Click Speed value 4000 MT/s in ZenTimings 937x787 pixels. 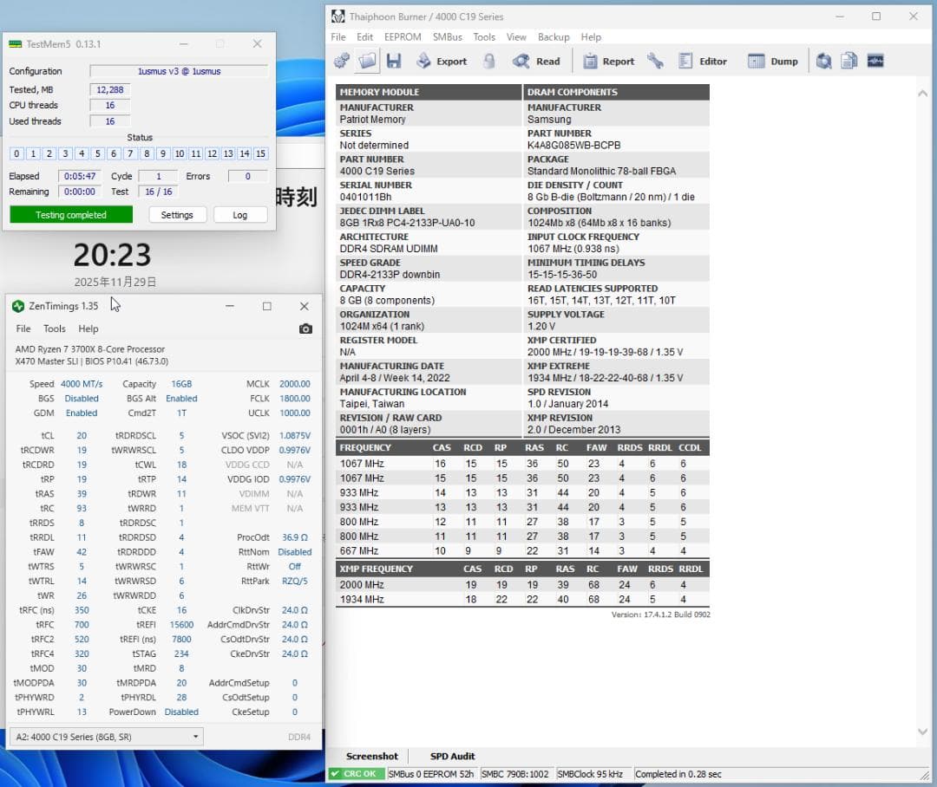pos(82,384)
